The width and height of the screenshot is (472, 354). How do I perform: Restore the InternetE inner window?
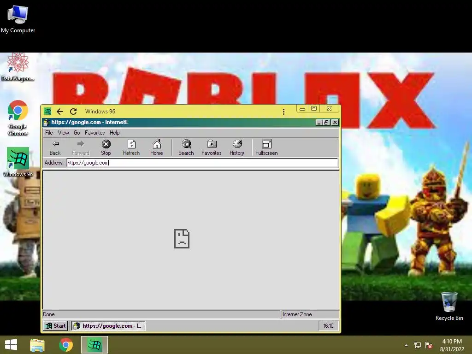pos(327,122)
